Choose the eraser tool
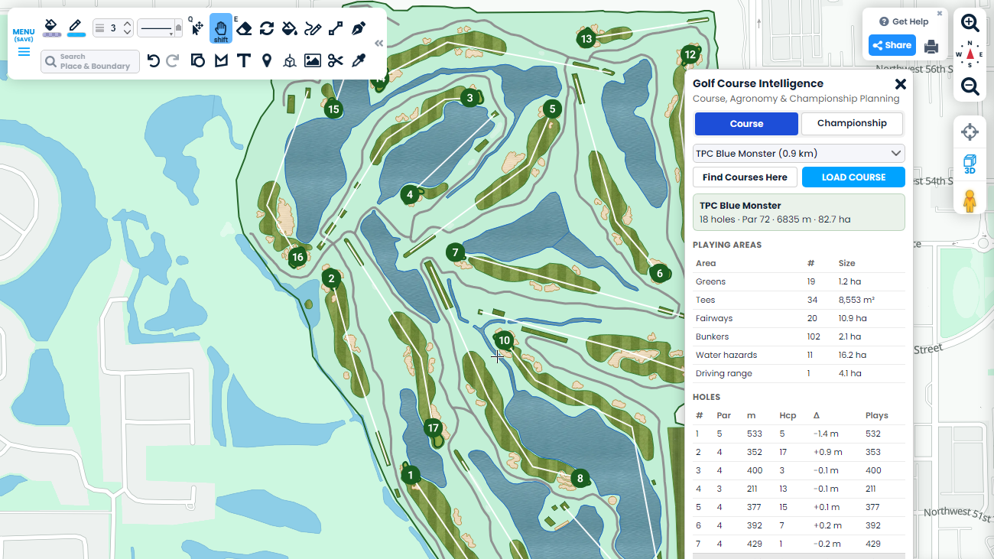The image size is (994, 559). click(x=244, y=28)
